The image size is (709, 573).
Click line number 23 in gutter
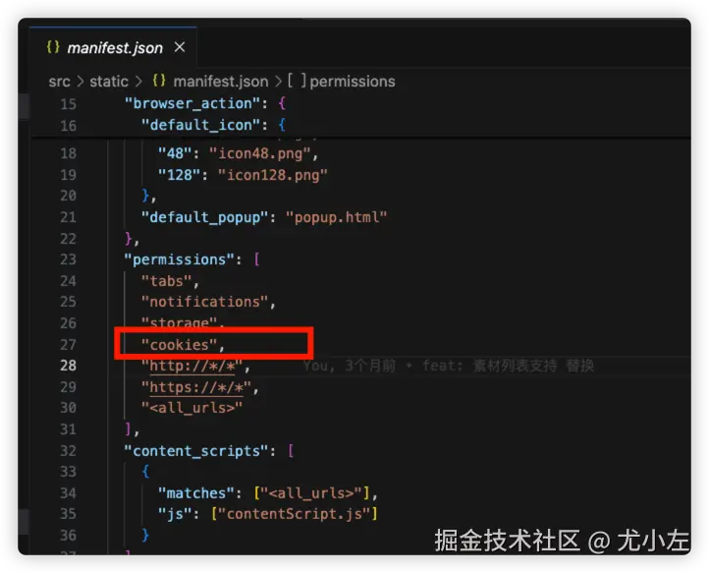click(x=69, y=259)
